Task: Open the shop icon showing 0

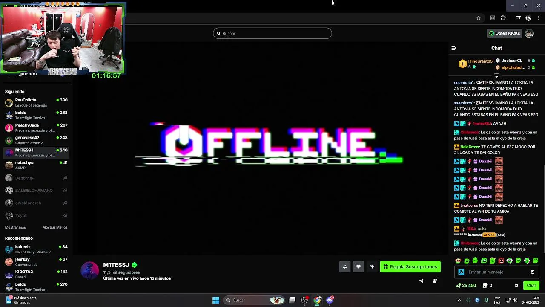Action: [488, 285]
